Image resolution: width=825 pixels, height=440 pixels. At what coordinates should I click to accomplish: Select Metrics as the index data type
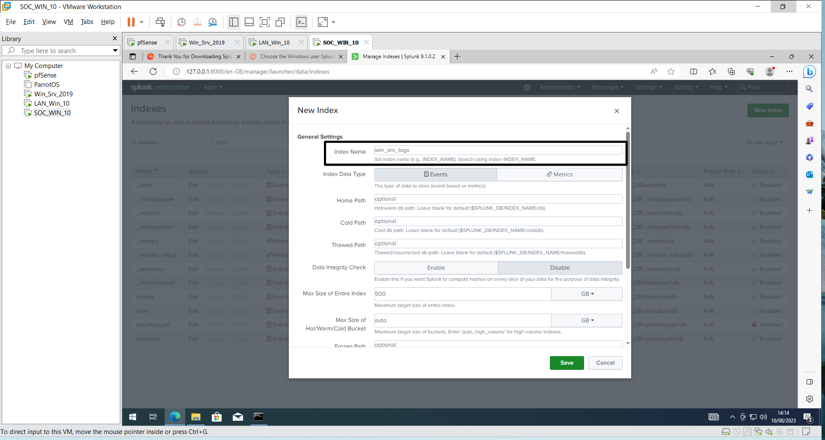560,174
